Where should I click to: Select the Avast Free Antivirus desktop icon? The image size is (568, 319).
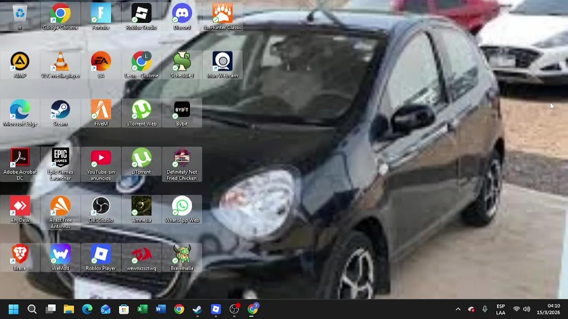[x=60, y=213]
